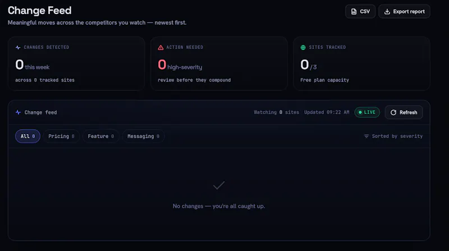The width and height of the screenshot is (449, 251).
Task: Click the CSV file icon
Action: point(354,11)
